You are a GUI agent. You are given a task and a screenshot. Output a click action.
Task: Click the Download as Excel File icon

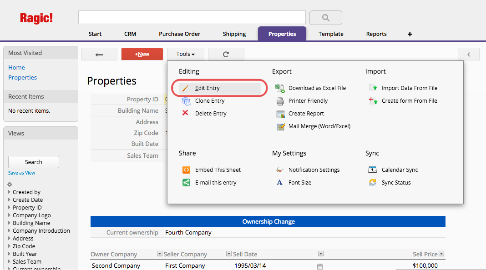(x=280, y=88)
